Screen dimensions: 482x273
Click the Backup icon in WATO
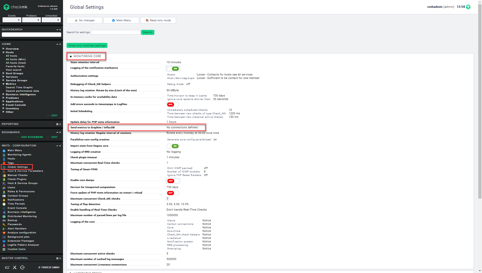4,220
